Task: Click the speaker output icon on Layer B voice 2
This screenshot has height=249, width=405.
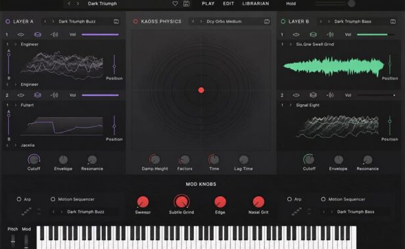Action: pyautogui.click(x=330, y=95)
